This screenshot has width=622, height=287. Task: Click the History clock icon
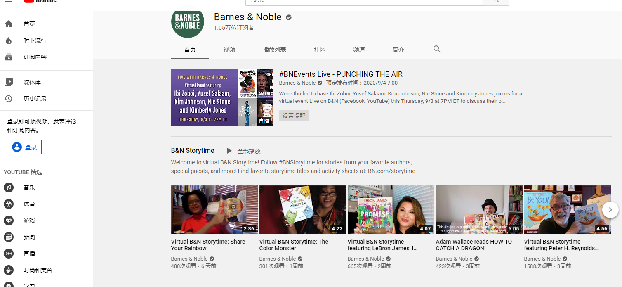click(x=9, y=99)
